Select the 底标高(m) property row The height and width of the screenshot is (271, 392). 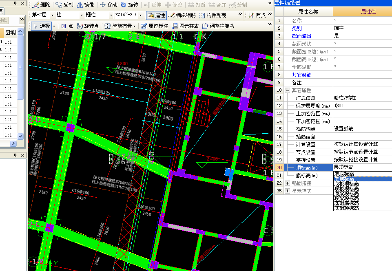(x=306, y=176)
